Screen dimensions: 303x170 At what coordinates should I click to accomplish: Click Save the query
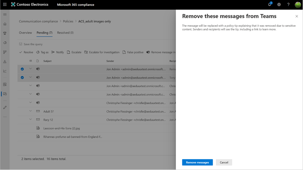coord(31,44)
